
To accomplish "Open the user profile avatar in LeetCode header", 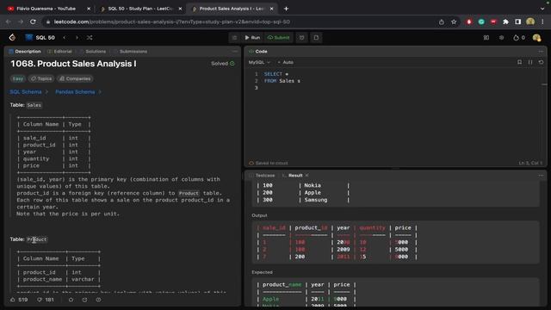I will (x=536, y=37).
